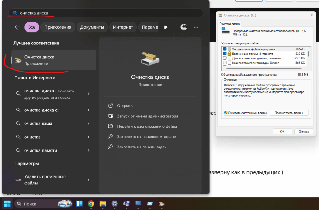Click the 10,8 МБ freed space value
The width and height of the screenshot is (319, 210).
[303, 75]
